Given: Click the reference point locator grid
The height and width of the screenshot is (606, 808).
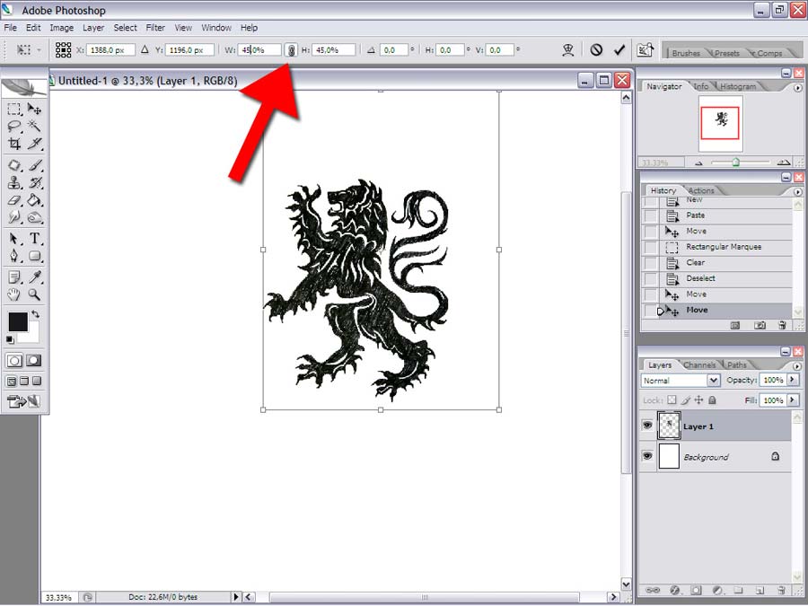Looking at the screenshot, I should [x=64, y=50].
